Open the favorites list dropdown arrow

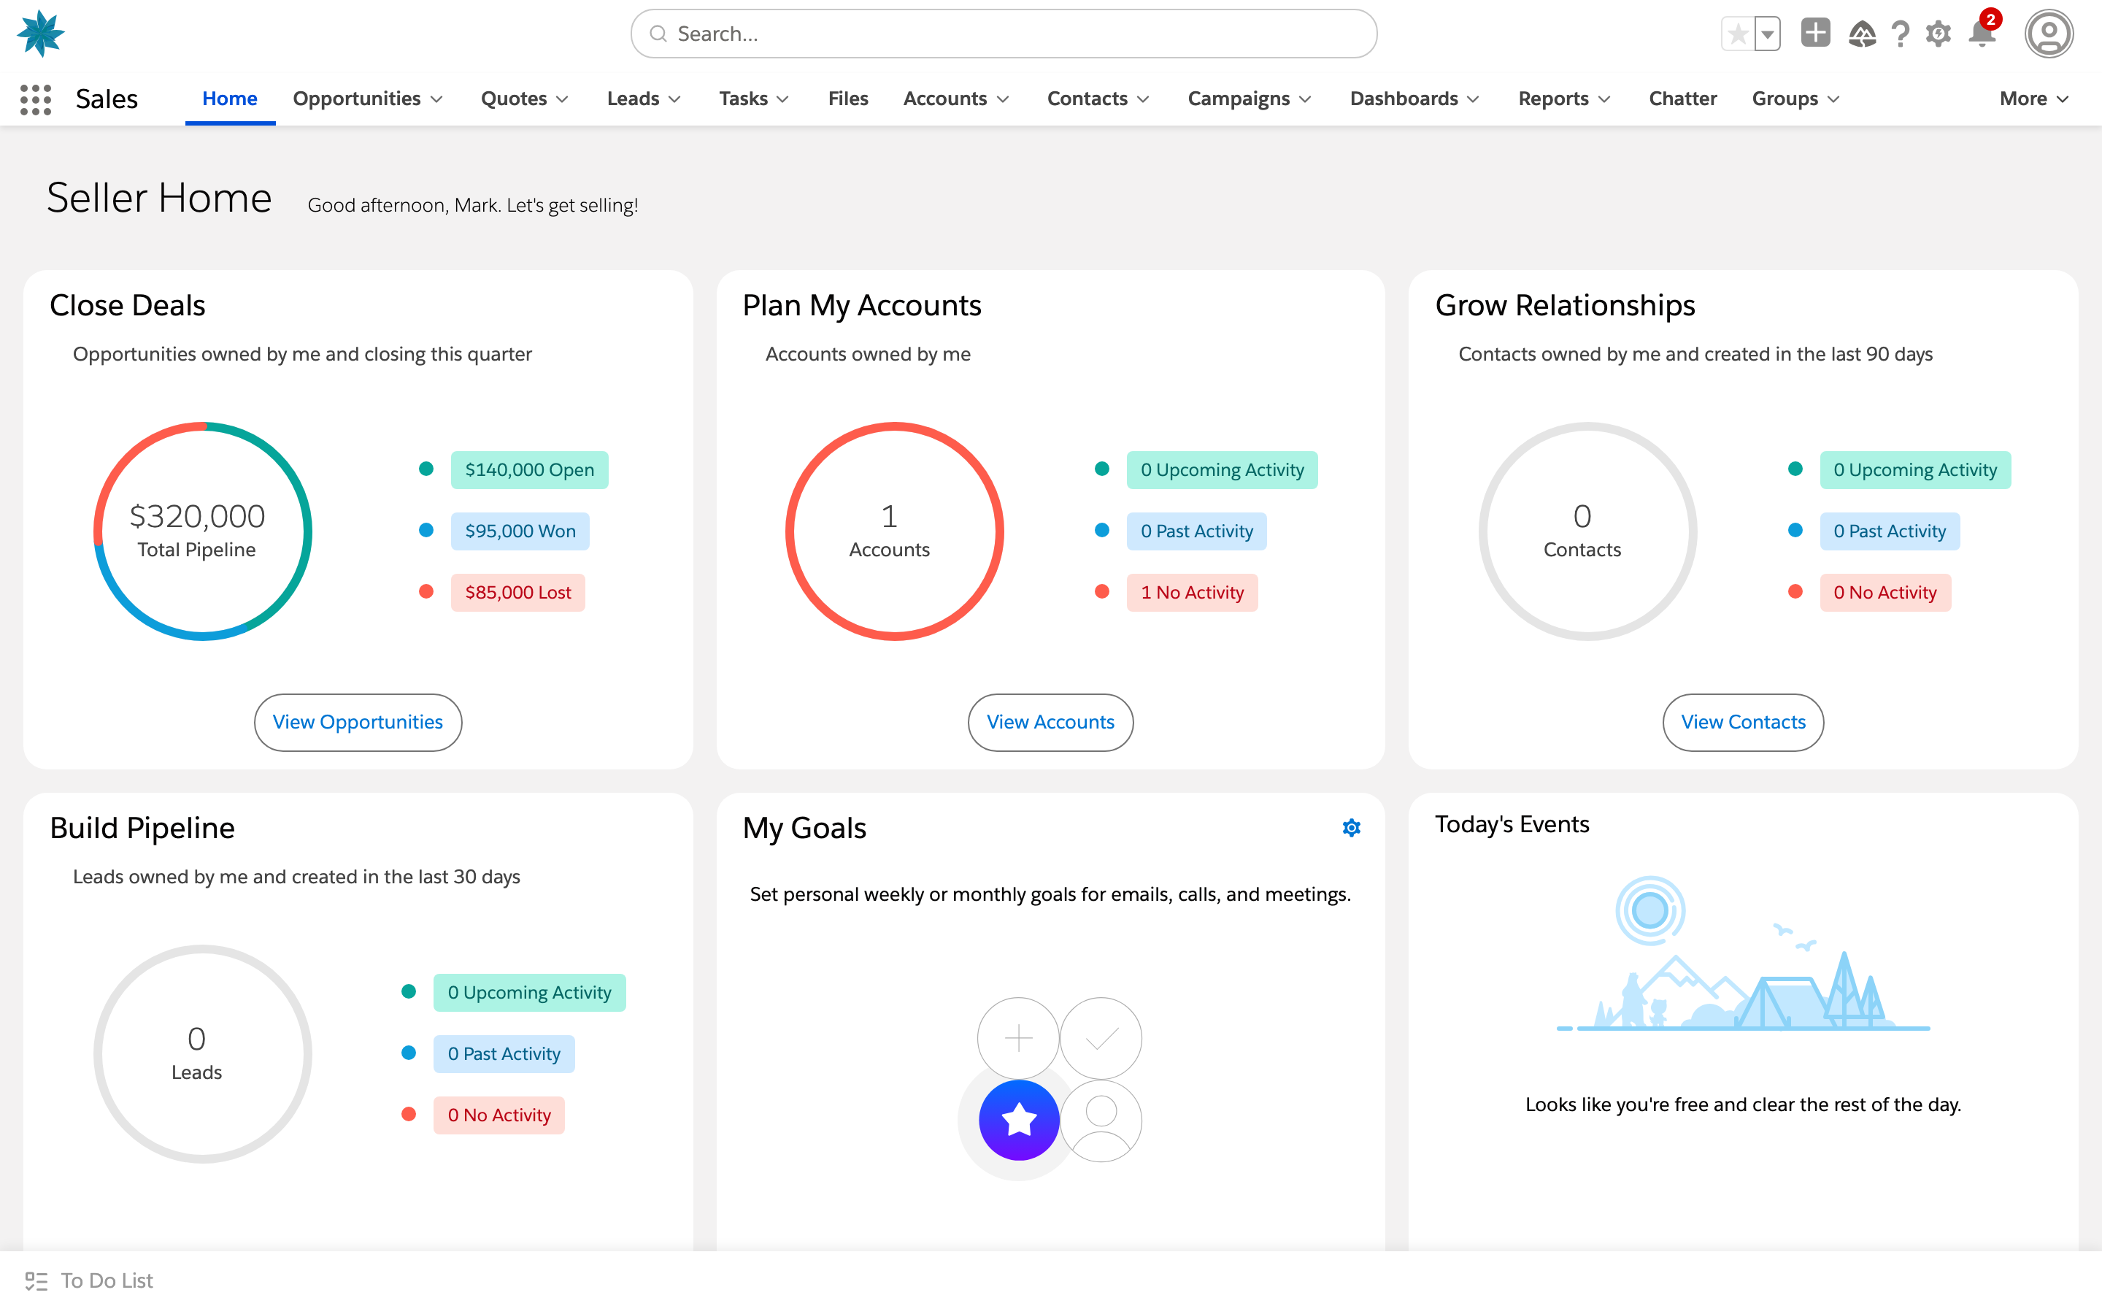(1768, 34)
